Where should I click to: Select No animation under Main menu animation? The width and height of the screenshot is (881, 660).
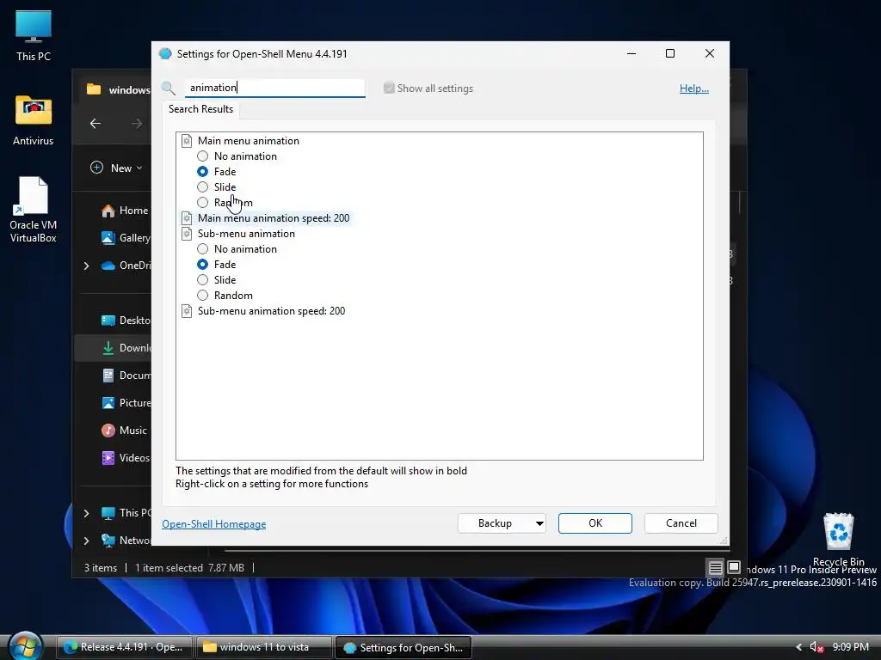point(202,156)
